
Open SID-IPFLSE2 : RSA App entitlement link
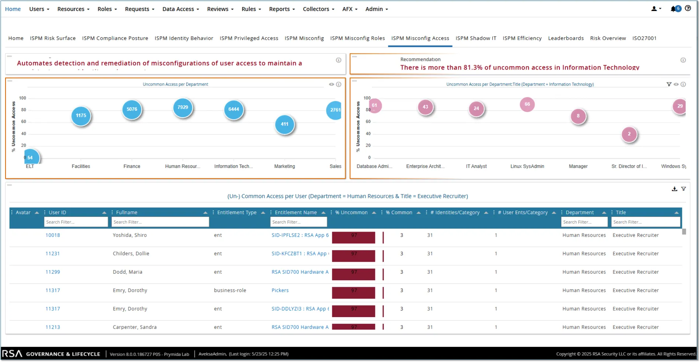pyautogui.click(x=300, y=235)
